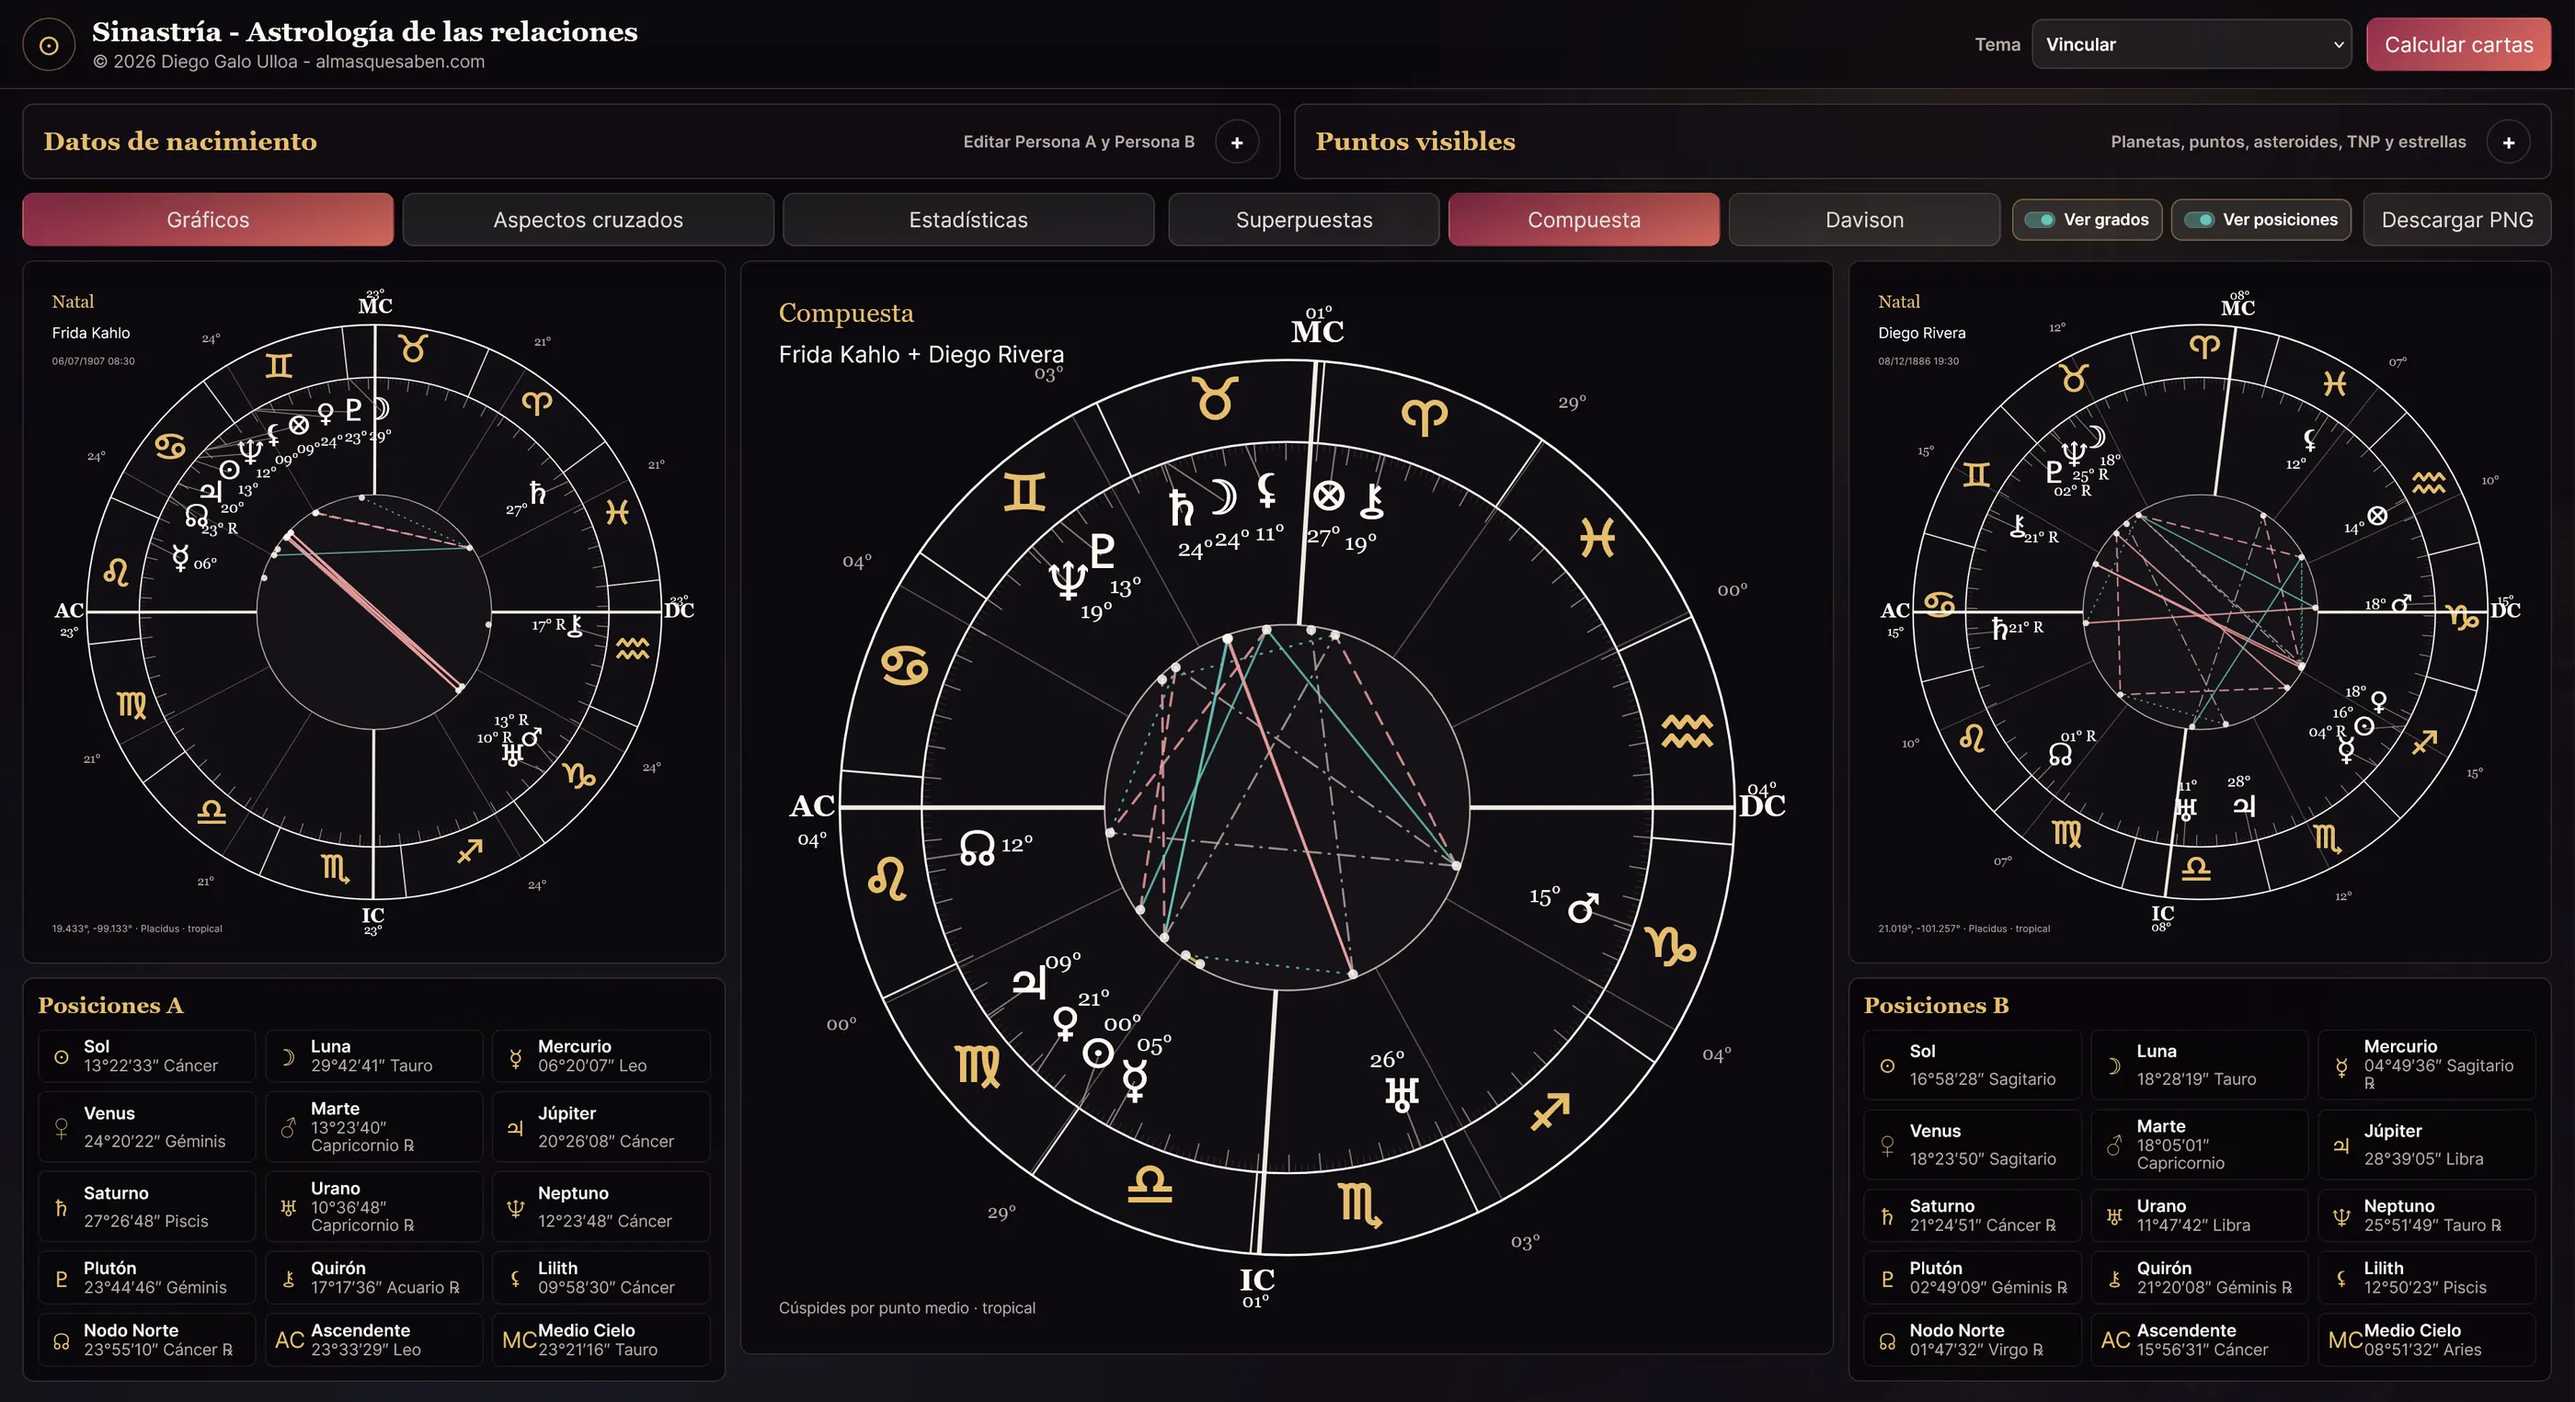Click Saturn symbol at 24° in composite chart
This screenshot has width=2575, height=1402.
1182,508
